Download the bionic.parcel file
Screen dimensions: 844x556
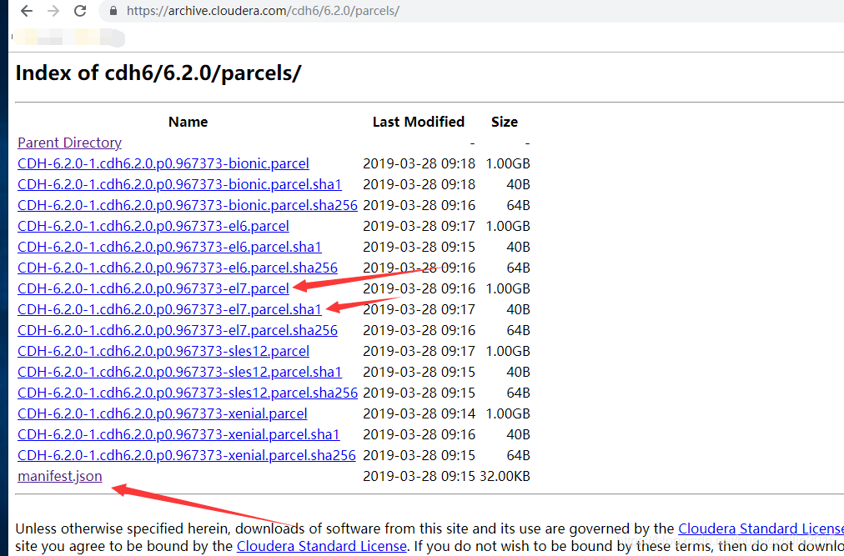pos(163,163)
